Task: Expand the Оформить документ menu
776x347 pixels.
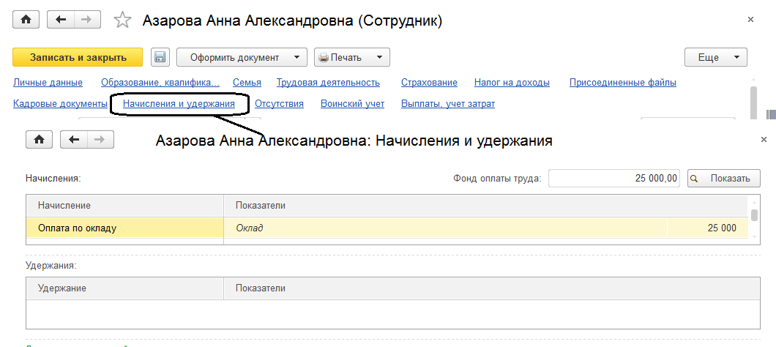Action: tap(242, 57)
